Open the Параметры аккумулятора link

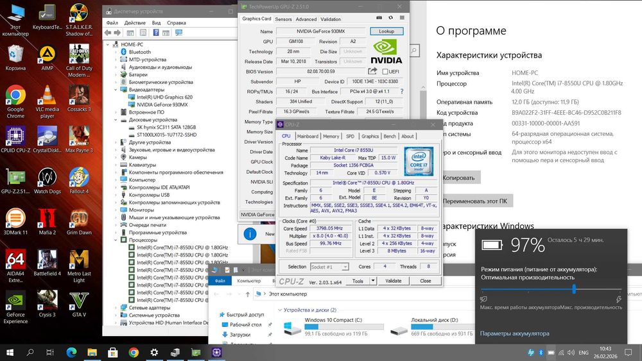[x=515, y=333]
